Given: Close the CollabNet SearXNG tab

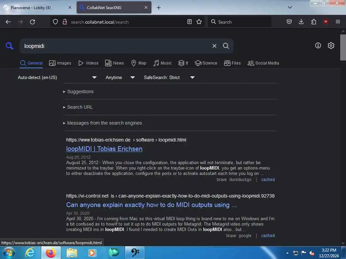Looking at the screenshot, I should tap(146, 7).
